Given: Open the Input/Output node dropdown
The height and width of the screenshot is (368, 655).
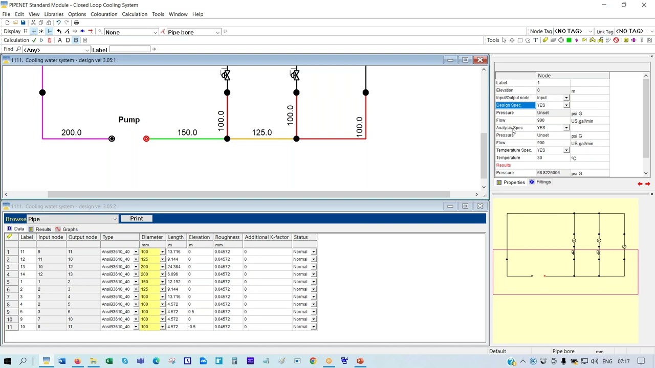Looking at the screenshot, I should (566, 98).
